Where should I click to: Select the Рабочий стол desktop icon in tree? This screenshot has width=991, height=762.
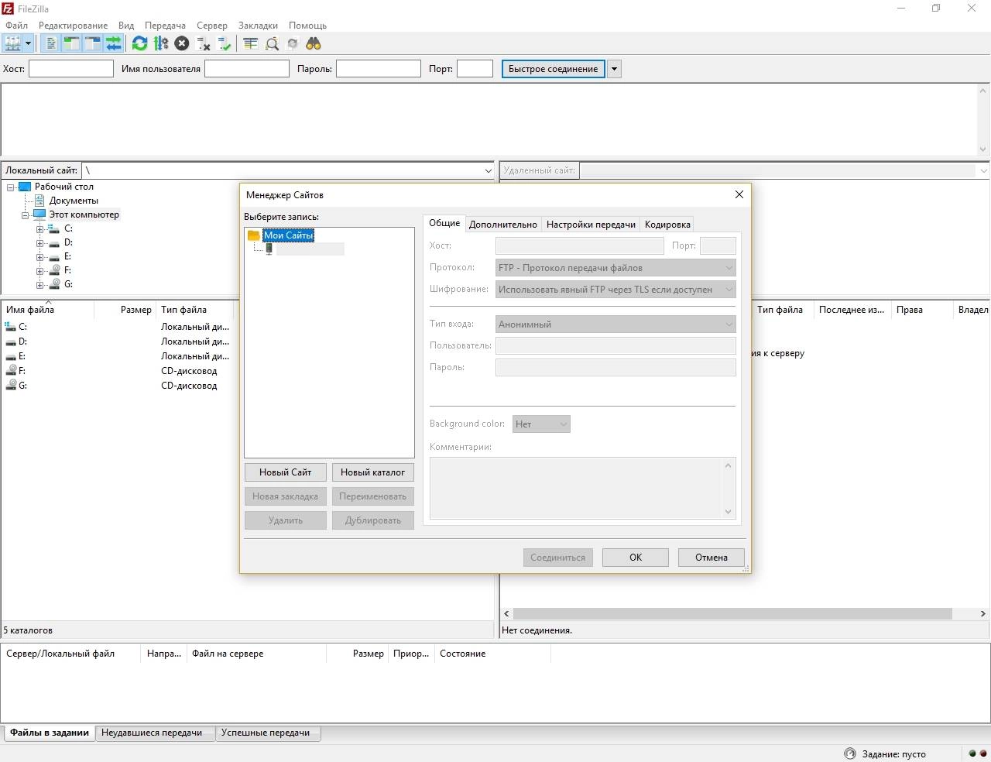click(25, 187)
